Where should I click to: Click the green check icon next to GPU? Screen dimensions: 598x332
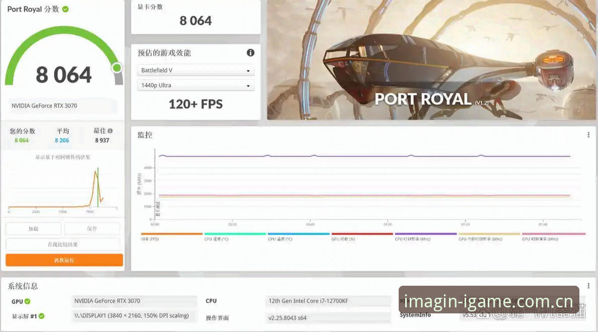[28, 301]
